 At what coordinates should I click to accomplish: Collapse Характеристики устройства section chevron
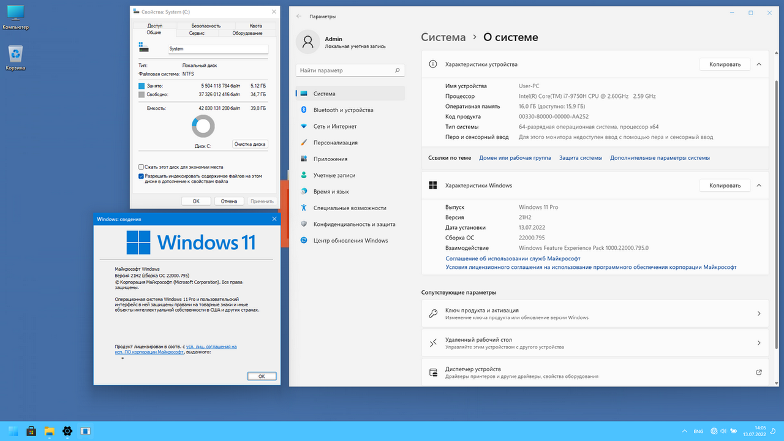point(759,64)
